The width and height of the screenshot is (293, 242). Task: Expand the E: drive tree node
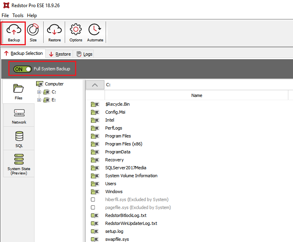pos(39,100)
